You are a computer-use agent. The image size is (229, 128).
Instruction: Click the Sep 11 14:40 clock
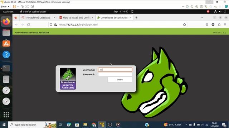click(121, 12)
